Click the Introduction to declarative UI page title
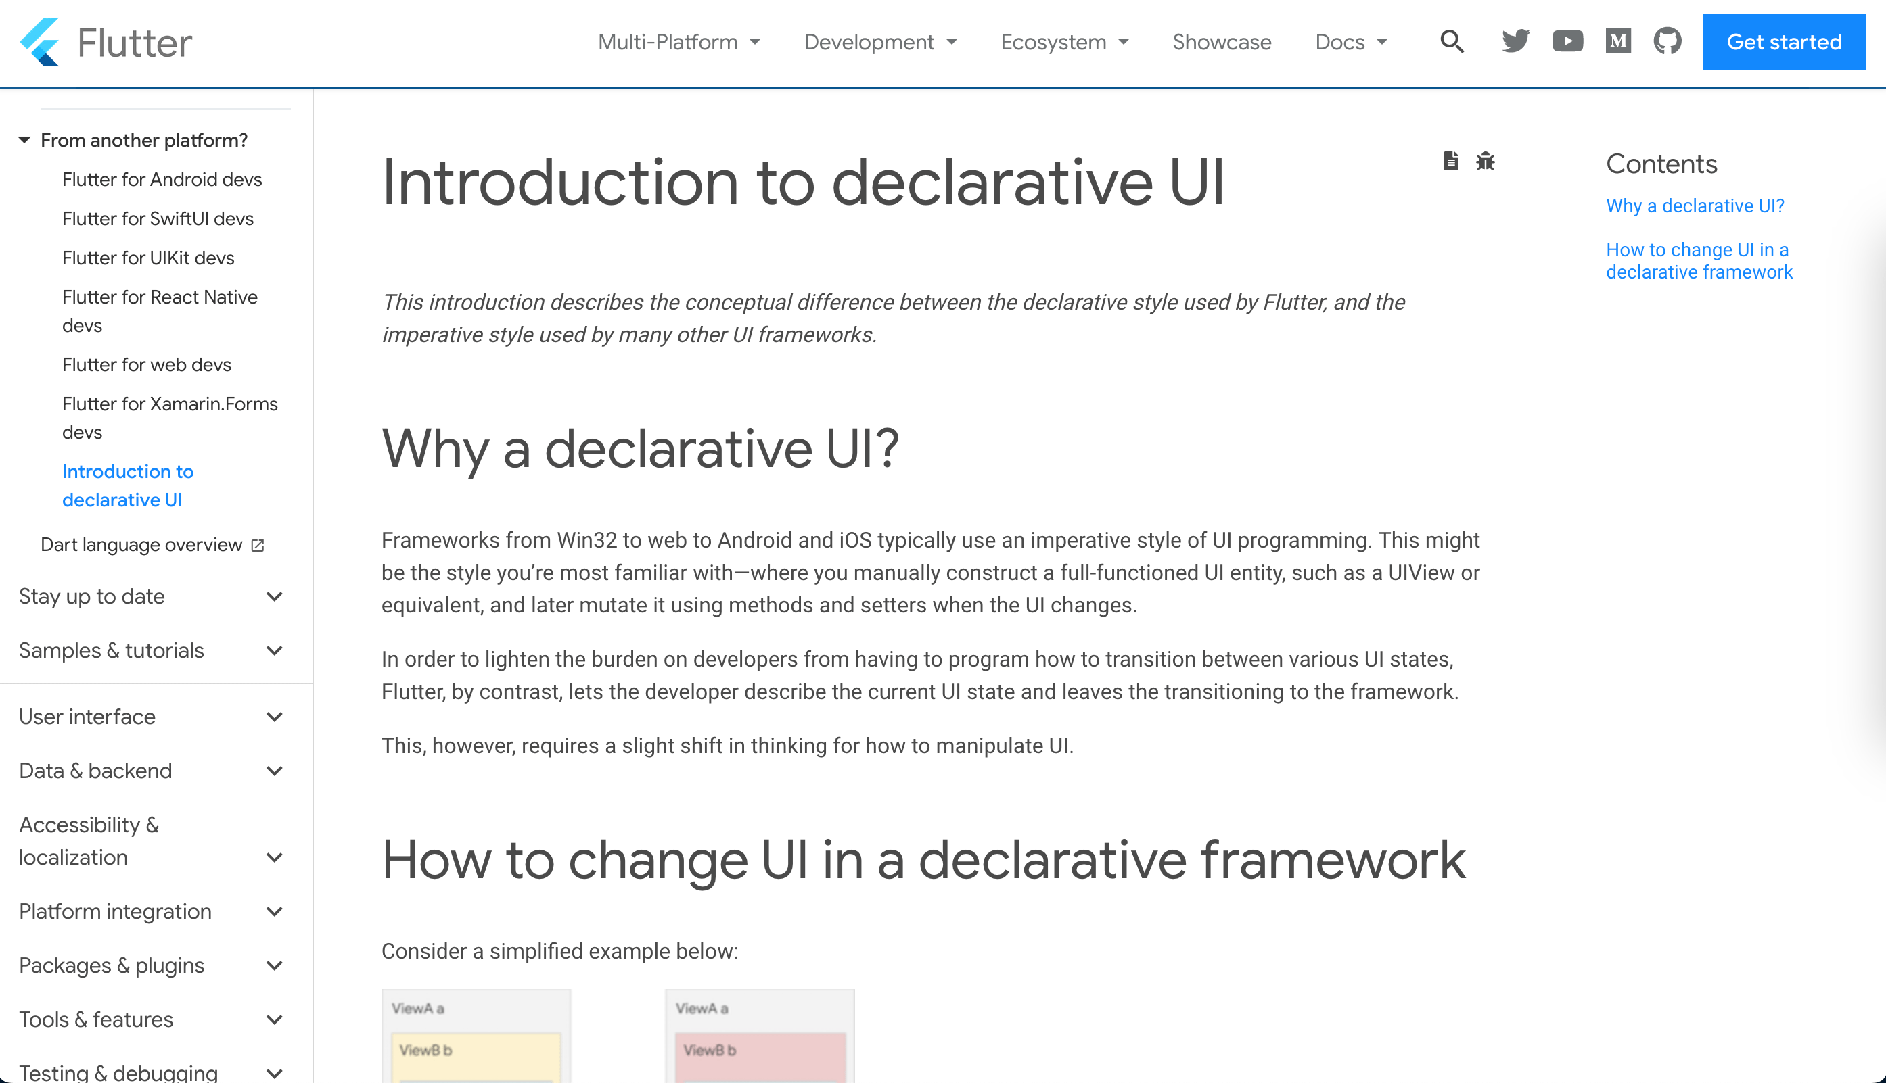The height and width of the screenshot is (1083, 1886). tap(803, 183)
